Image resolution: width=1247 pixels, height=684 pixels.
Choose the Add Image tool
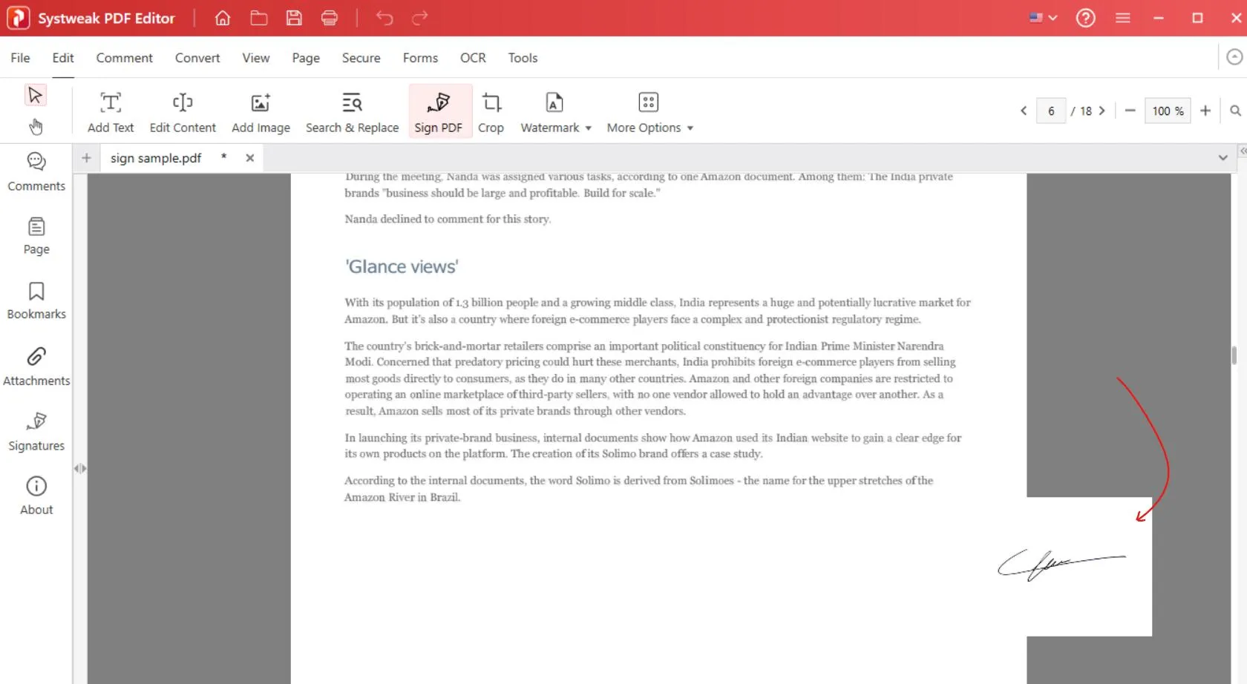(261, 112)
